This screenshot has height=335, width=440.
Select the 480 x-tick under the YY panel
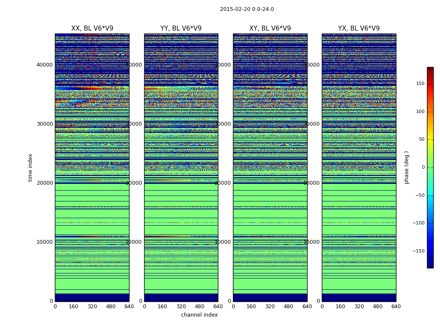point(199,307)
